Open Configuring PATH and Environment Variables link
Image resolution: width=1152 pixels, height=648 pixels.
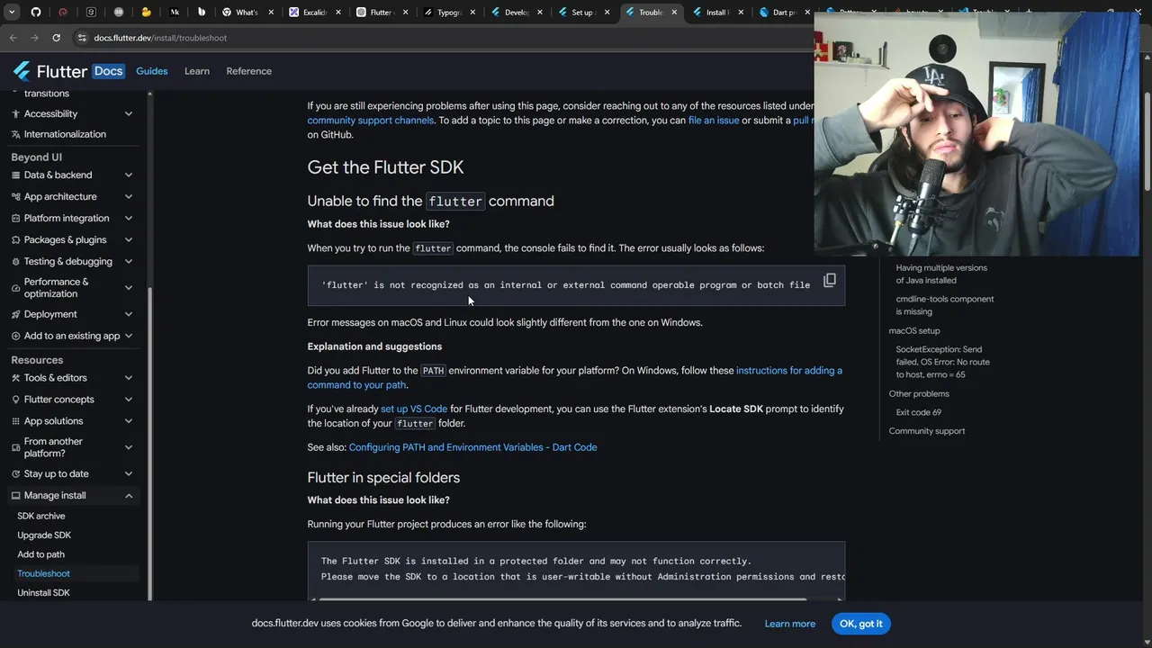click(x=472, y=447)
